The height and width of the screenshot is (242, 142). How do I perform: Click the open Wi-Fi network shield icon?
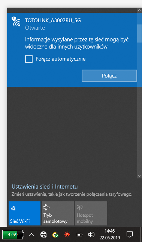tap(16, 21)
